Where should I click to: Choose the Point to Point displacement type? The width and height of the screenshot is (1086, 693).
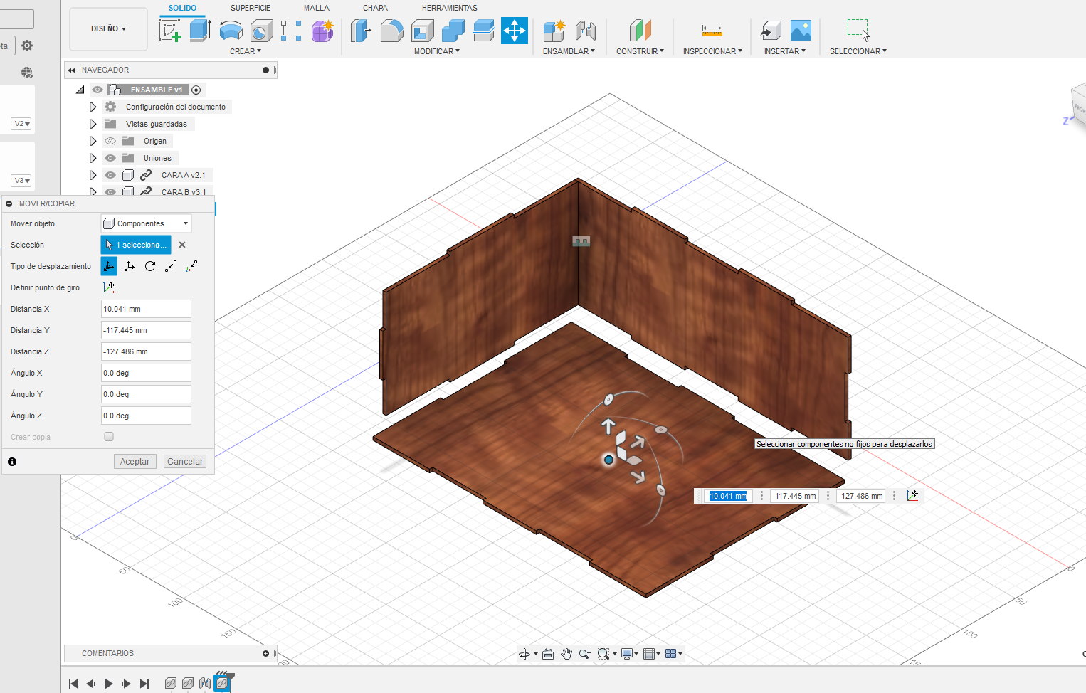[171, 266]
